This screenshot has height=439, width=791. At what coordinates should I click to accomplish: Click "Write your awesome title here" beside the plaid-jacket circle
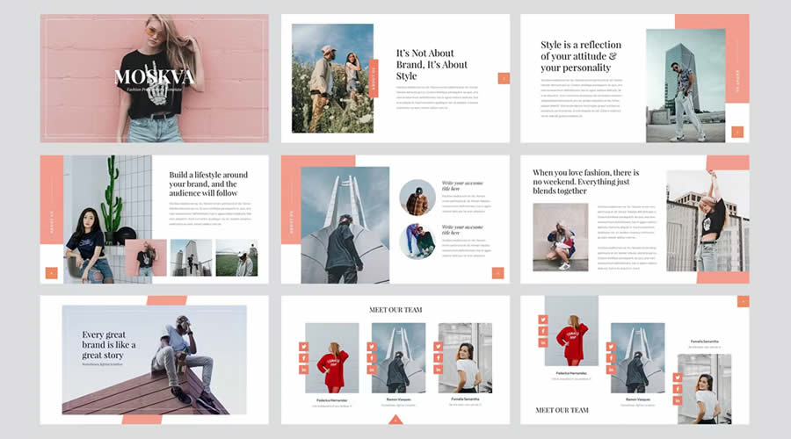pos(462,185)
